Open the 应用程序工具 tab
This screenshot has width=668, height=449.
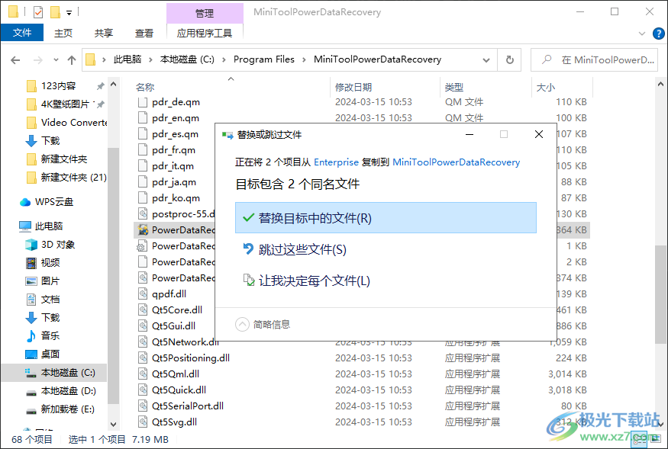pos(205,34)
